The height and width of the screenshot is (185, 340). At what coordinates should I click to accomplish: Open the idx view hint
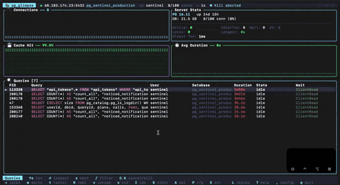coord(140,183)
